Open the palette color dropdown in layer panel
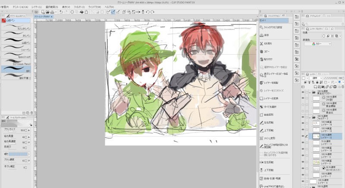The image size is (345, 188). pos(305,78)
